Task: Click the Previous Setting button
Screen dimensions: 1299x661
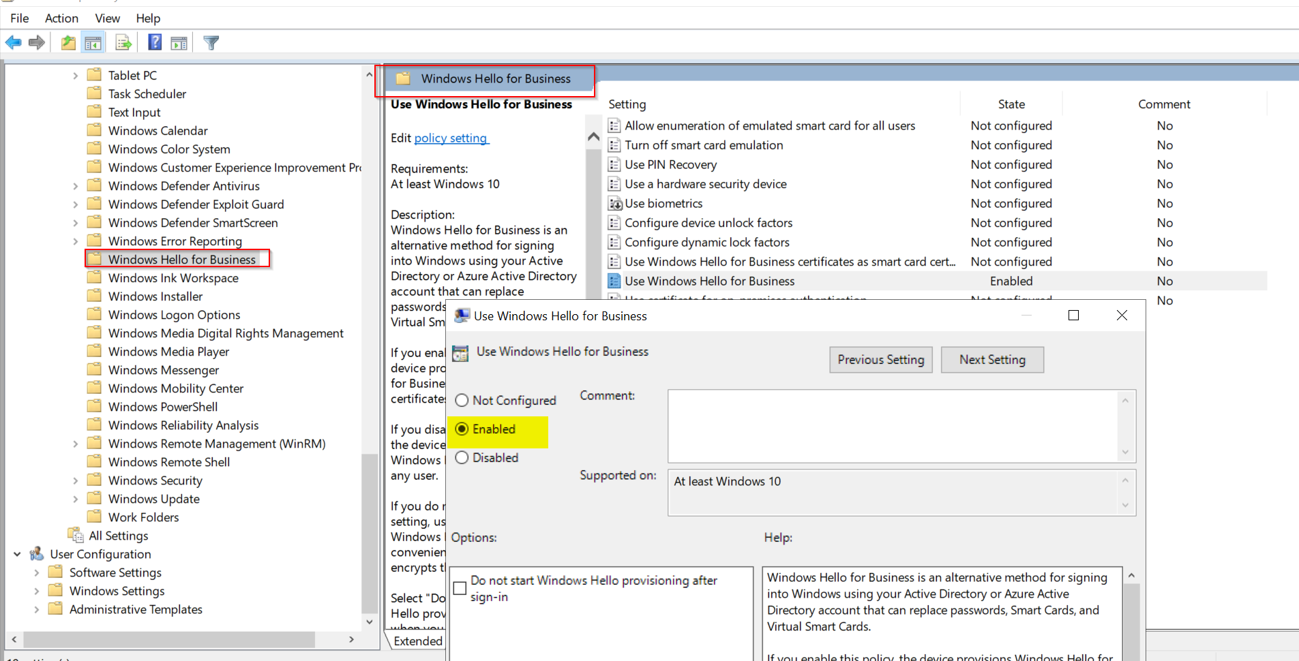Action: (881, 360)
